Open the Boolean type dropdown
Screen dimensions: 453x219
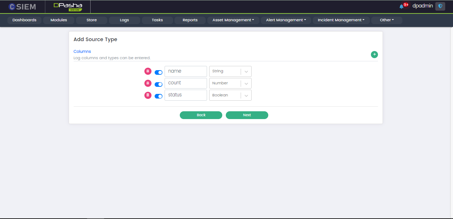(x=230, y=95)
